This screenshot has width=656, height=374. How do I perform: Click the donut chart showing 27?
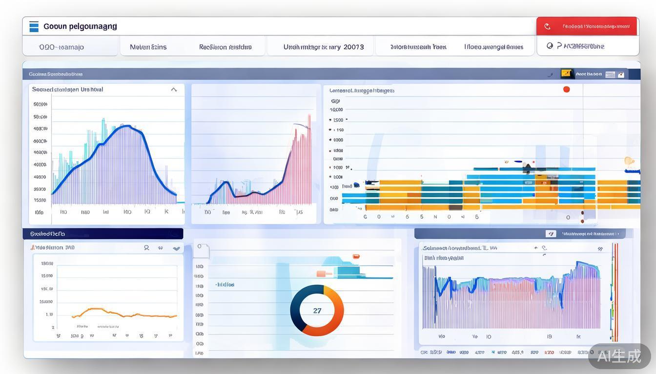(317, 310)
